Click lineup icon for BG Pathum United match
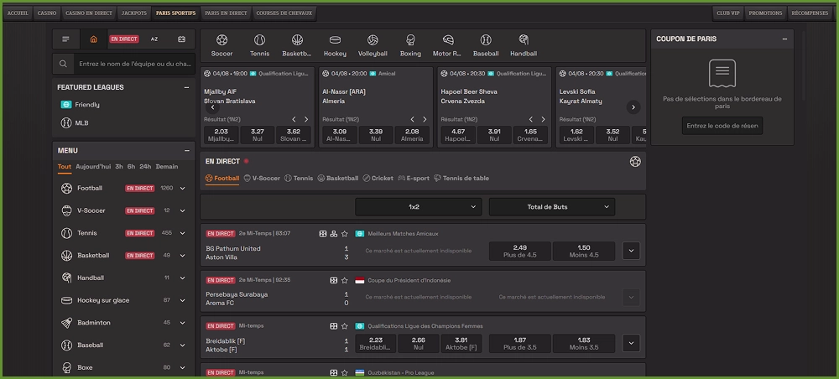 [333, 234]
